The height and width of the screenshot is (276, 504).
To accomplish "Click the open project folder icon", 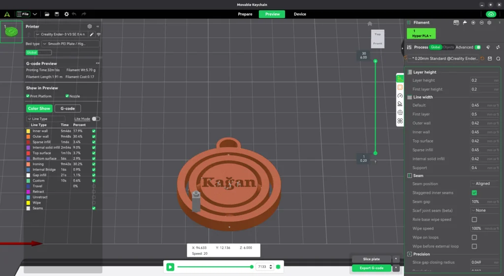I will click(47, 14).
